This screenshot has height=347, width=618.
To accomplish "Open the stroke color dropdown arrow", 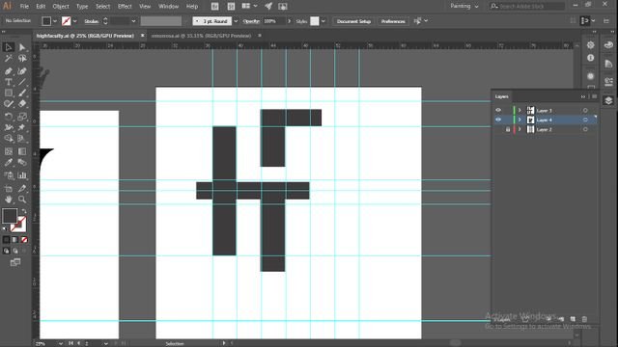I will click(x=74, y=21).
